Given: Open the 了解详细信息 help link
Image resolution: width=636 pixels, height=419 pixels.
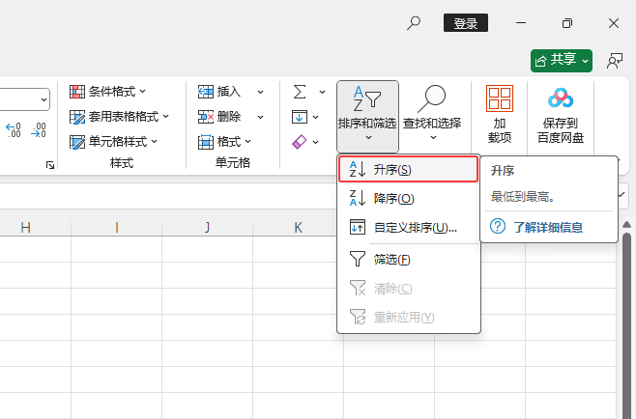Looking at the screenshot, I should pyautogui.click(x=547, y=227).
